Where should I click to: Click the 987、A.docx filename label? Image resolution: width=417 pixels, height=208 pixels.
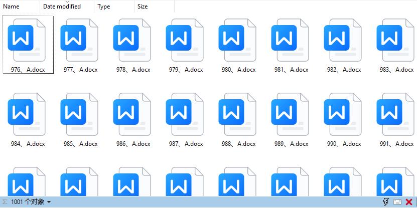tap(186, 144)
